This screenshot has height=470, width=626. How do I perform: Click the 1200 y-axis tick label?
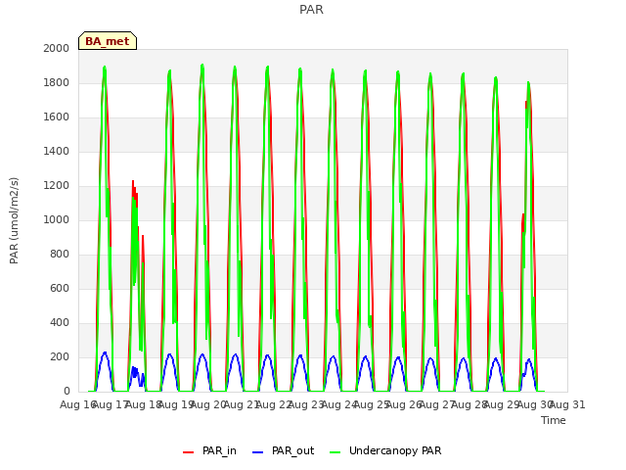pyautogui.click(x=57, y=186)
